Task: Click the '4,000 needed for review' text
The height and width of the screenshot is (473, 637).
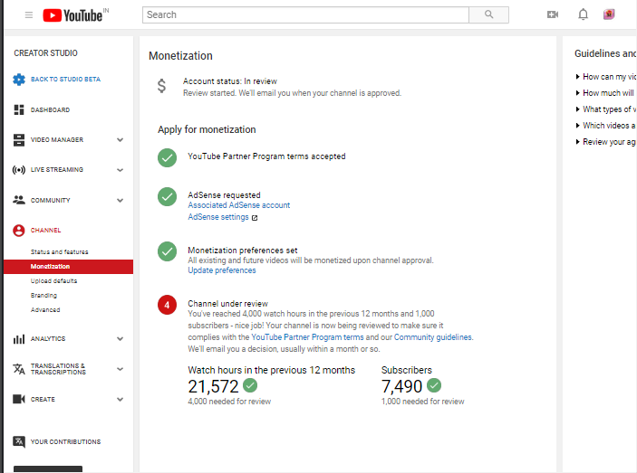Action: coord(229,402)
